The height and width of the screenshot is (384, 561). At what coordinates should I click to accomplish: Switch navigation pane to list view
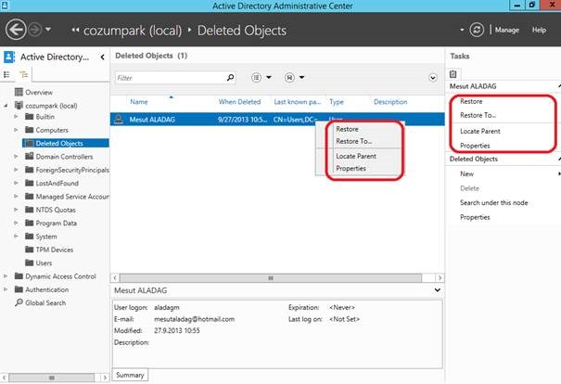[6, 74]
